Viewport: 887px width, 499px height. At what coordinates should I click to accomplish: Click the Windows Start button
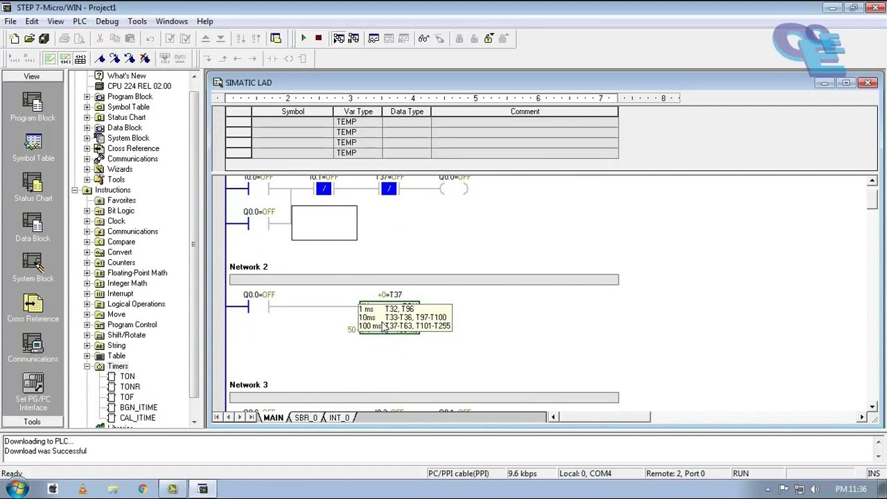17,489
